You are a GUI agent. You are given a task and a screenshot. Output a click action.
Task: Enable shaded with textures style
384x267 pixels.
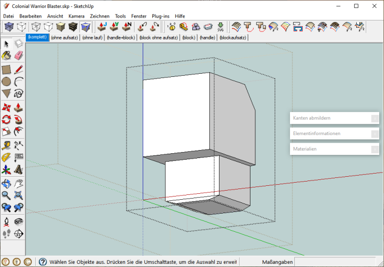[x=73, y=27]
